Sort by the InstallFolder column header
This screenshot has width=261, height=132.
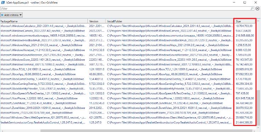[169, 21]
